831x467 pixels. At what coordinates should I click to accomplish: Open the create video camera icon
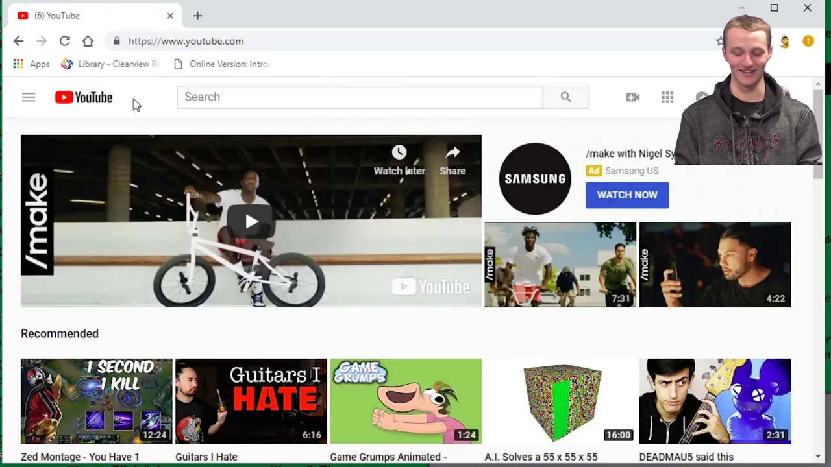[x=632, y=97]
